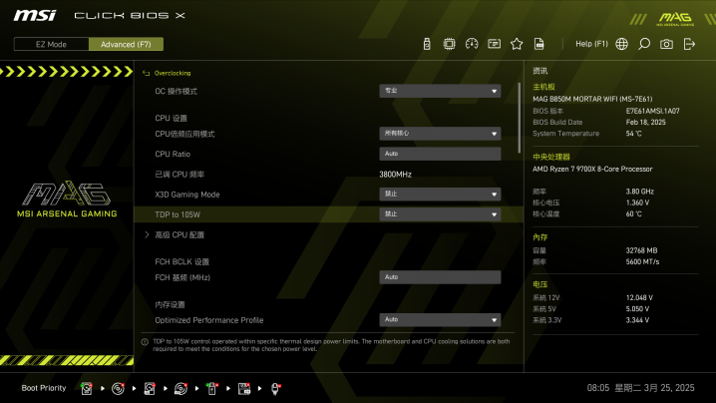Click the 3800MHz adjusted CPU frequency value
This screenshot has height=403, width=716.
[395, 175]
